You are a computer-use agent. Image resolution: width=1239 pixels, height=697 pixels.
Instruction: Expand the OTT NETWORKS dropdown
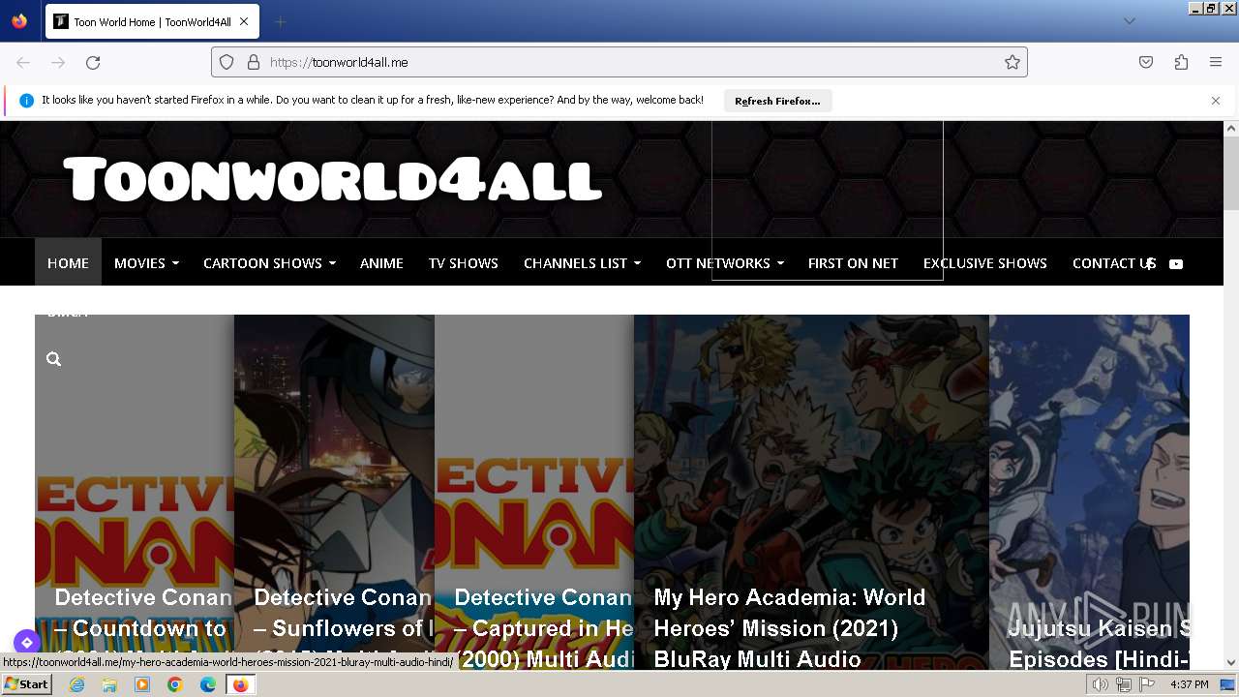724,262
